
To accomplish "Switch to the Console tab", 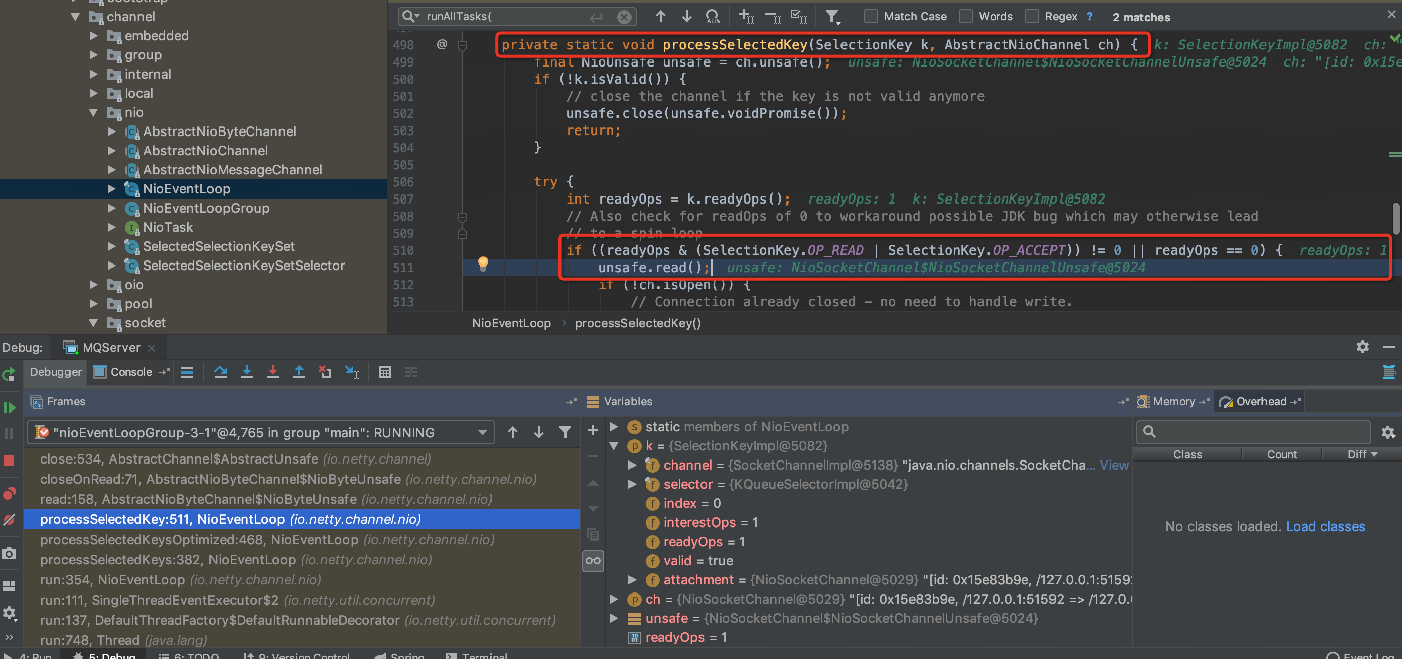I will [x=130, y=372].
